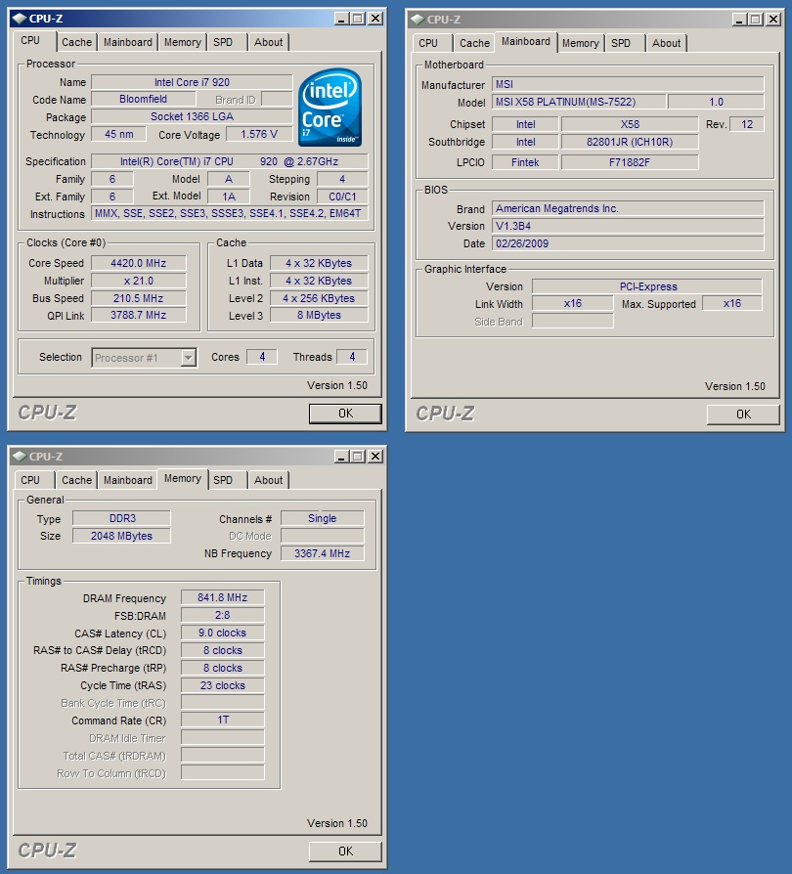Click the 2048 MBytes memory size value
The image size is (792, 874).
coord(121,536)
